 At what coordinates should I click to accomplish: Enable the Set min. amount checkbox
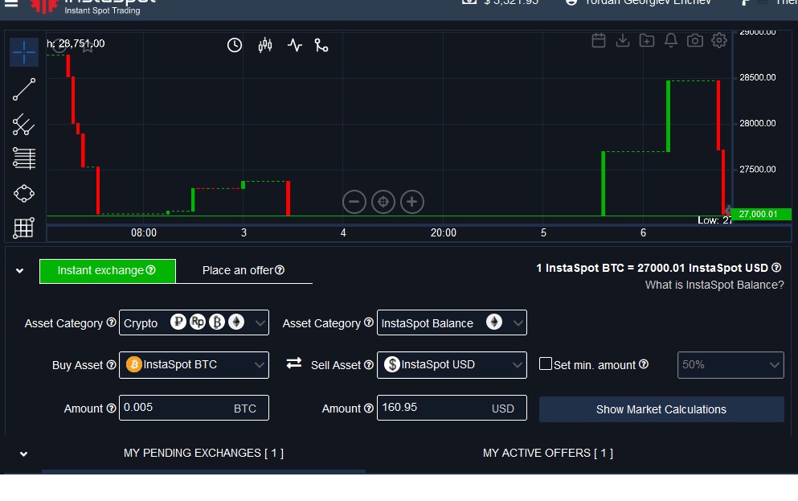(546, 363)
